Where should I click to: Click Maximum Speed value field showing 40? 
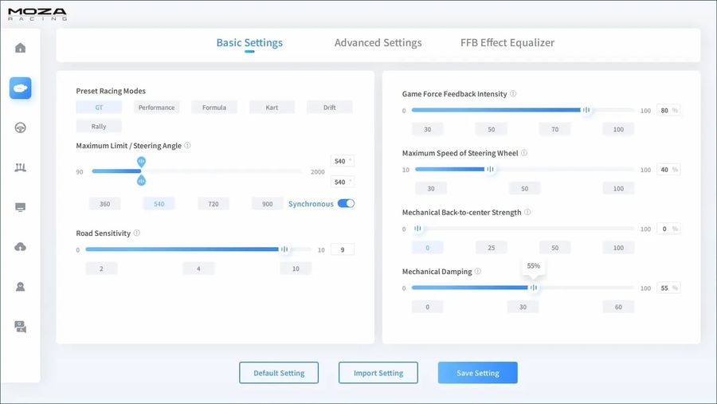pos(668,170)
